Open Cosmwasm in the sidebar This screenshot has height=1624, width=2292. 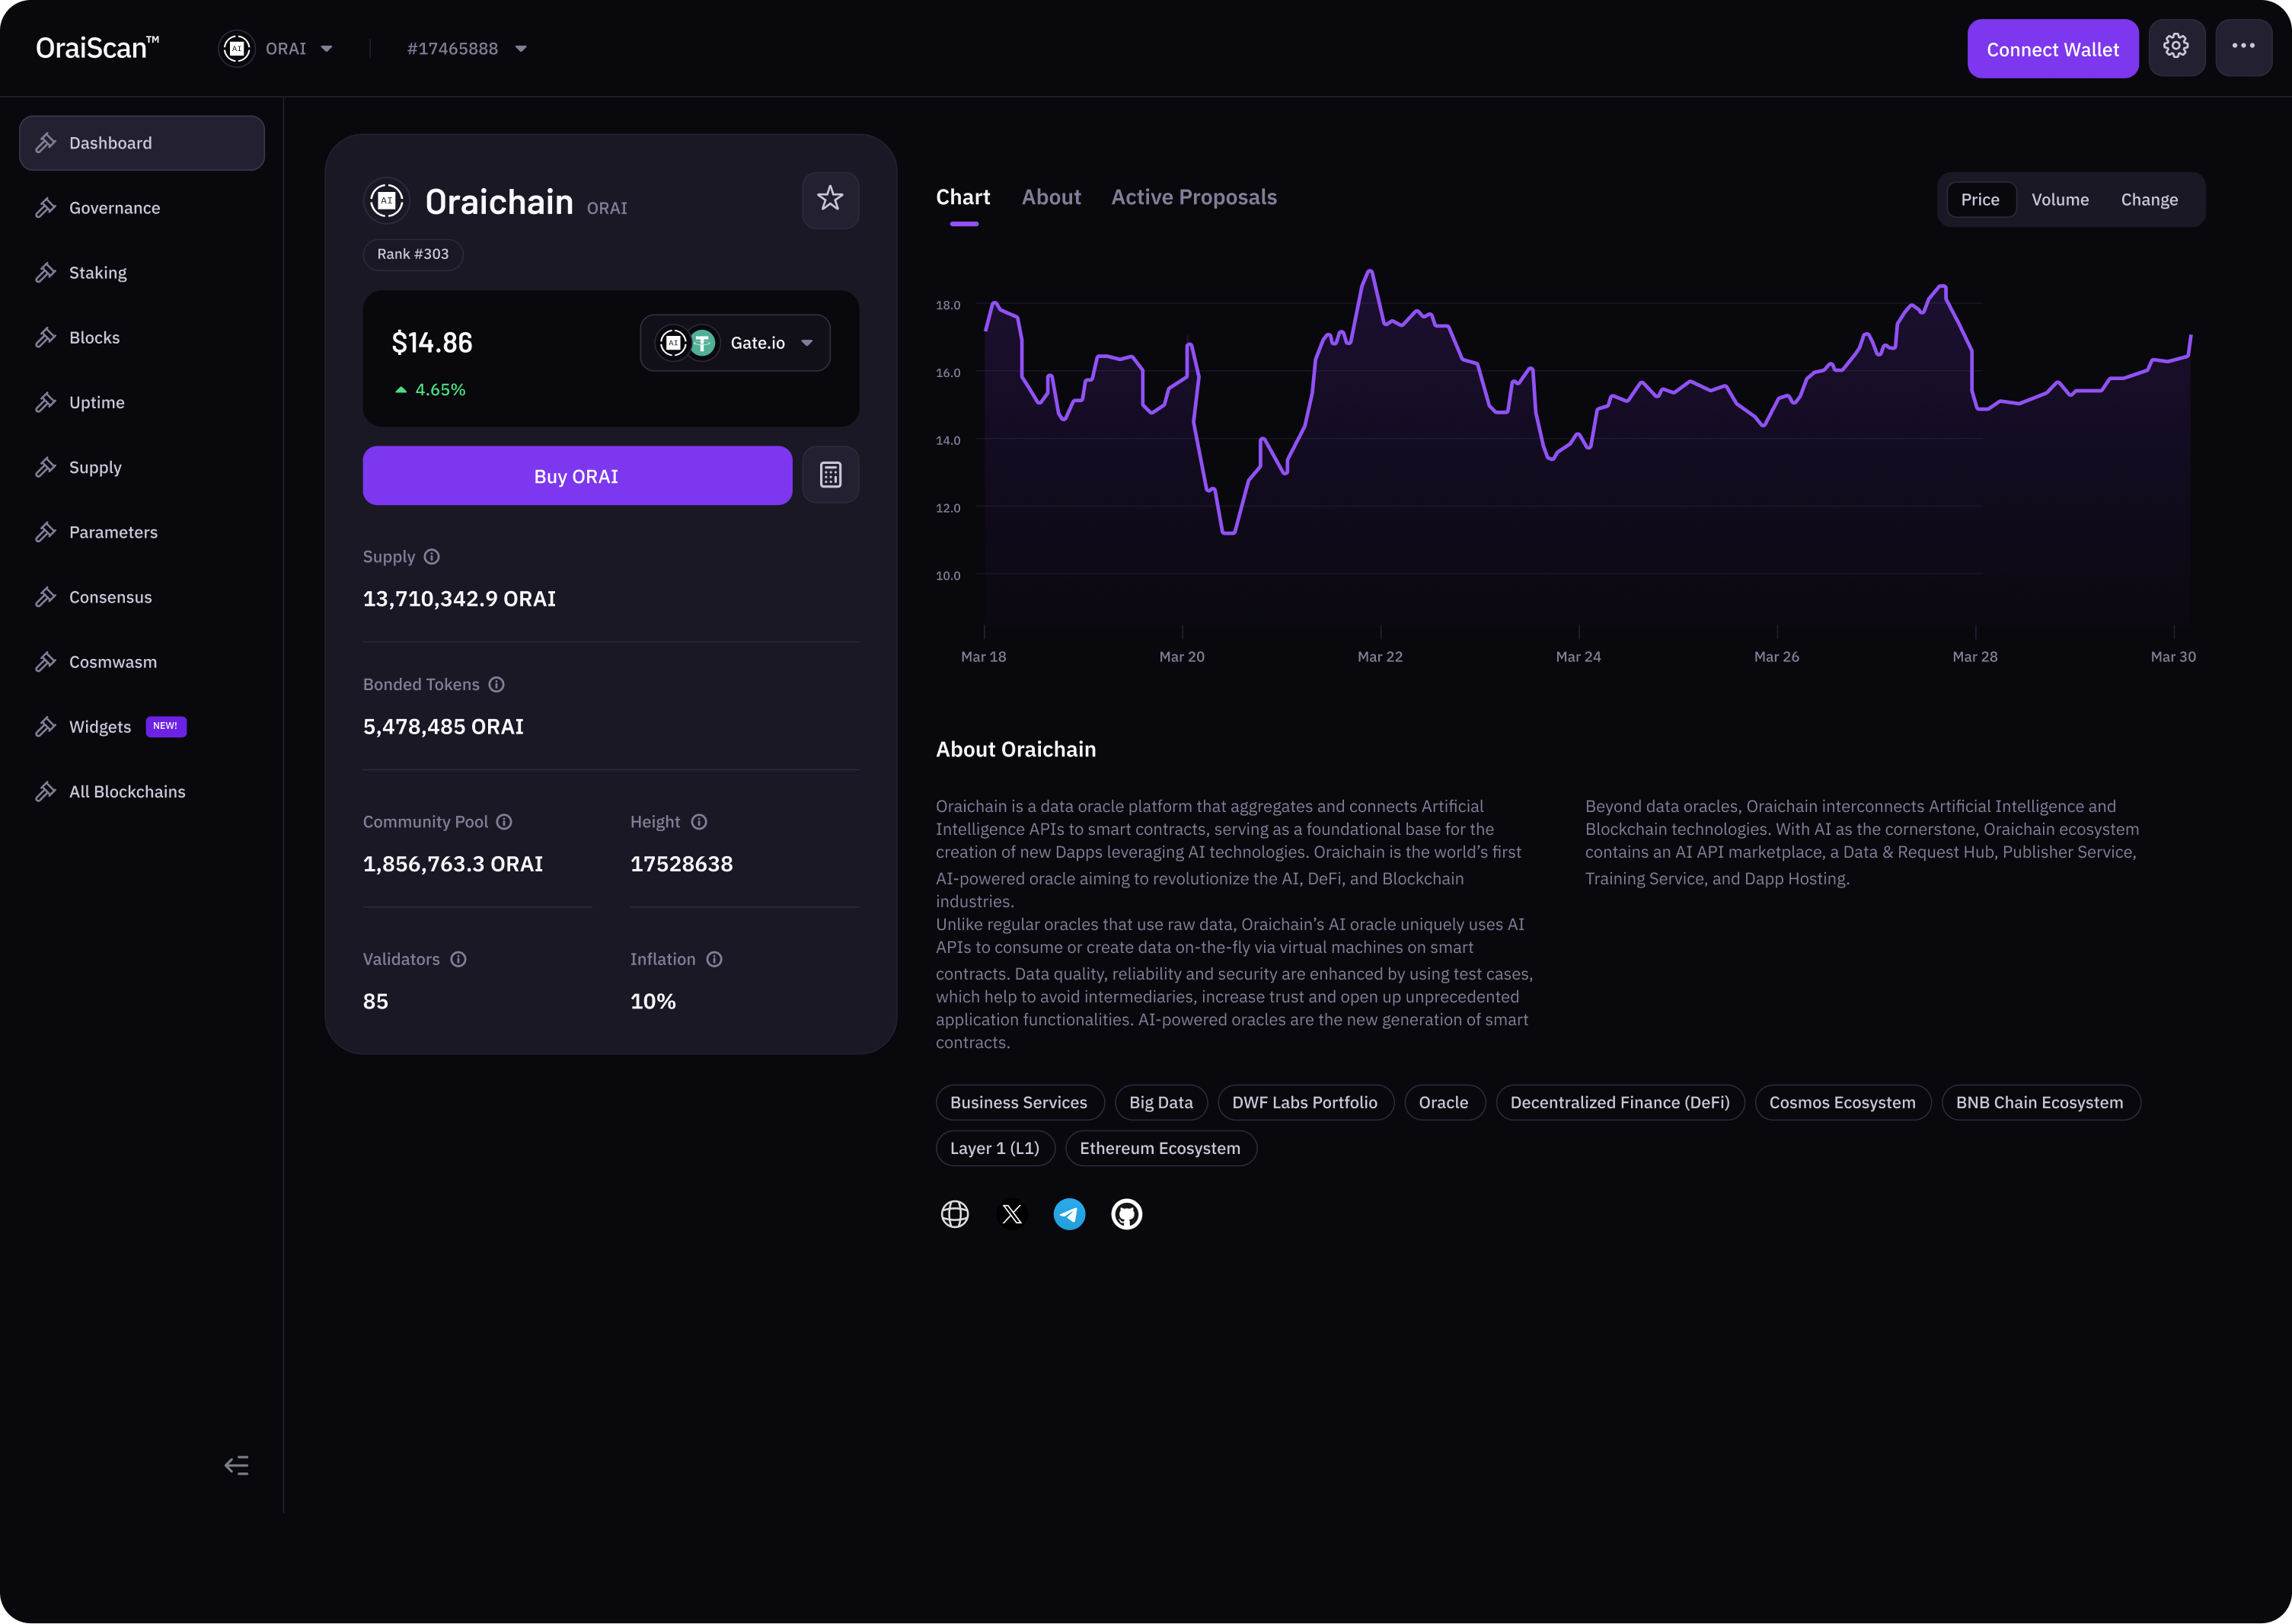pyautogui.click(x=142, y=662)
